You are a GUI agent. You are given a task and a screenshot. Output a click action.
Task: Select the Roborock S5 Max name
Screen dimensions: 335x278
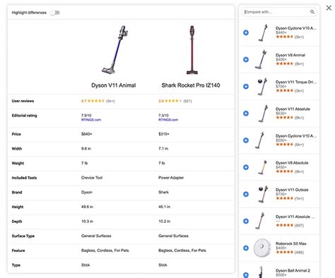pos(291,243)
